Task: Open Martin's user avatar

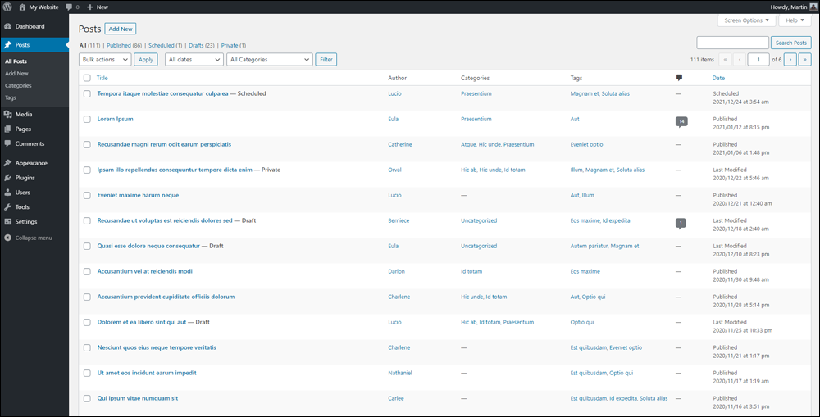Action: tap(813, 7)
